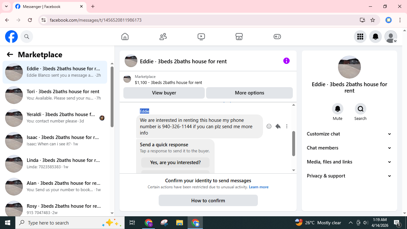Open Alan conversation in the list

pyautogui.click(x=55, y=187)
